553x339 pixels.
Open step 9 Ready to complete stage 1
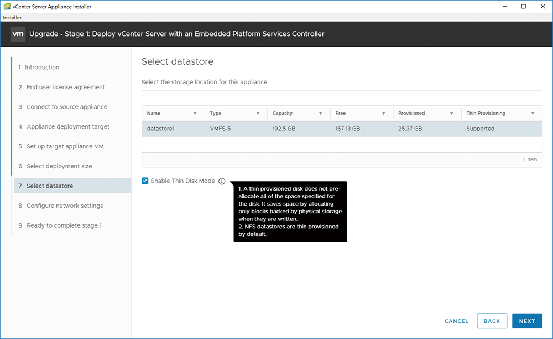(60, 225)
